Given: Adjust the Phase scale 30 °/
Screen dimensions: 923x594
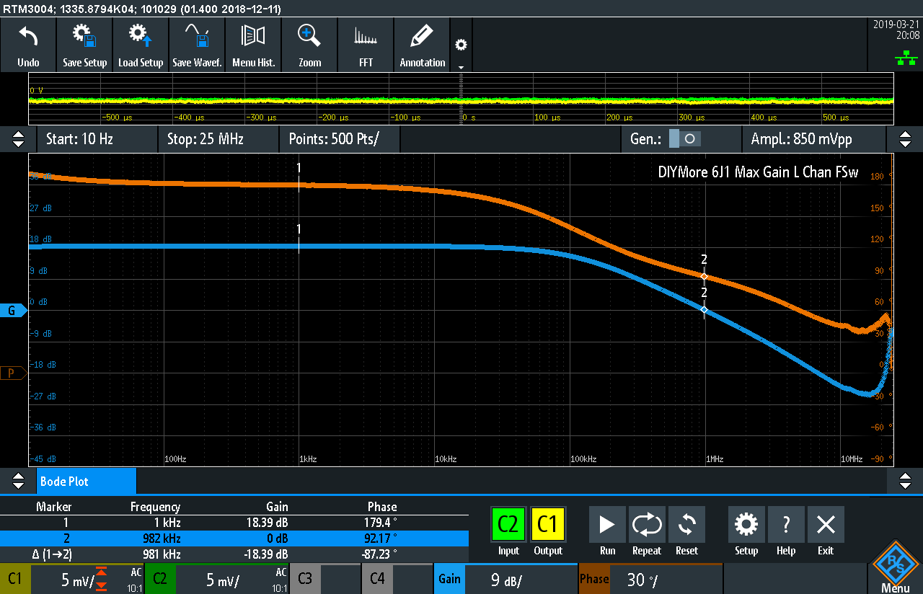Looking at the screenshot, I should [x=650, y=579].
